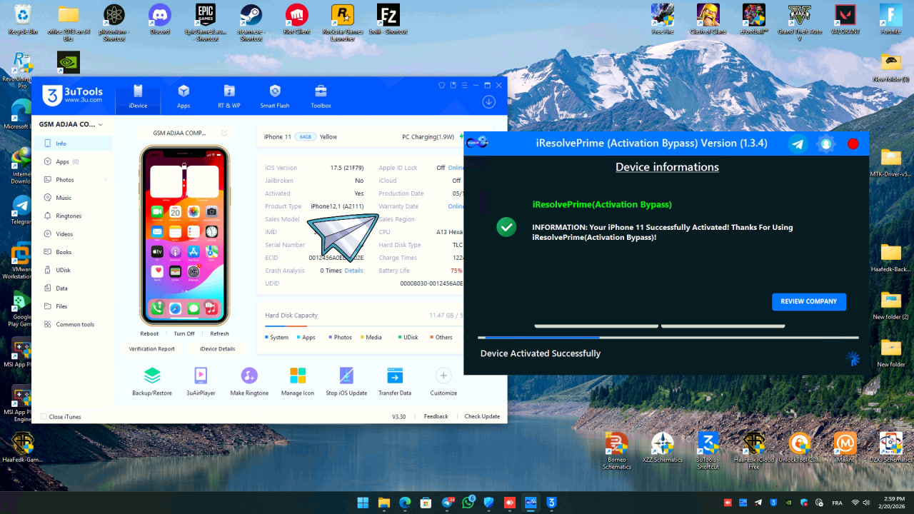Expand the GSM ADJAA device name dropdown

click(x=100, y=124)
